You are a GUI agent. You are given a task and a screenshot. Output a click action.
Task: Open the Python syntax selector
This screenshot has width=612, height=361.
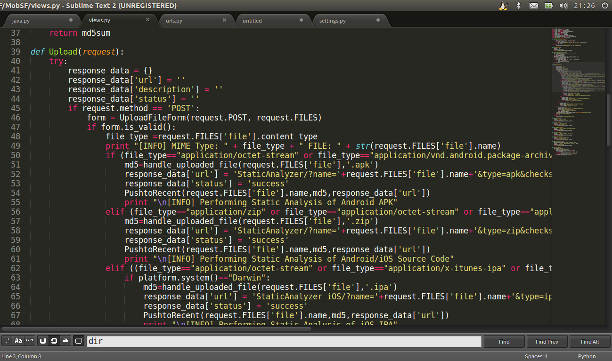point(587,356)
